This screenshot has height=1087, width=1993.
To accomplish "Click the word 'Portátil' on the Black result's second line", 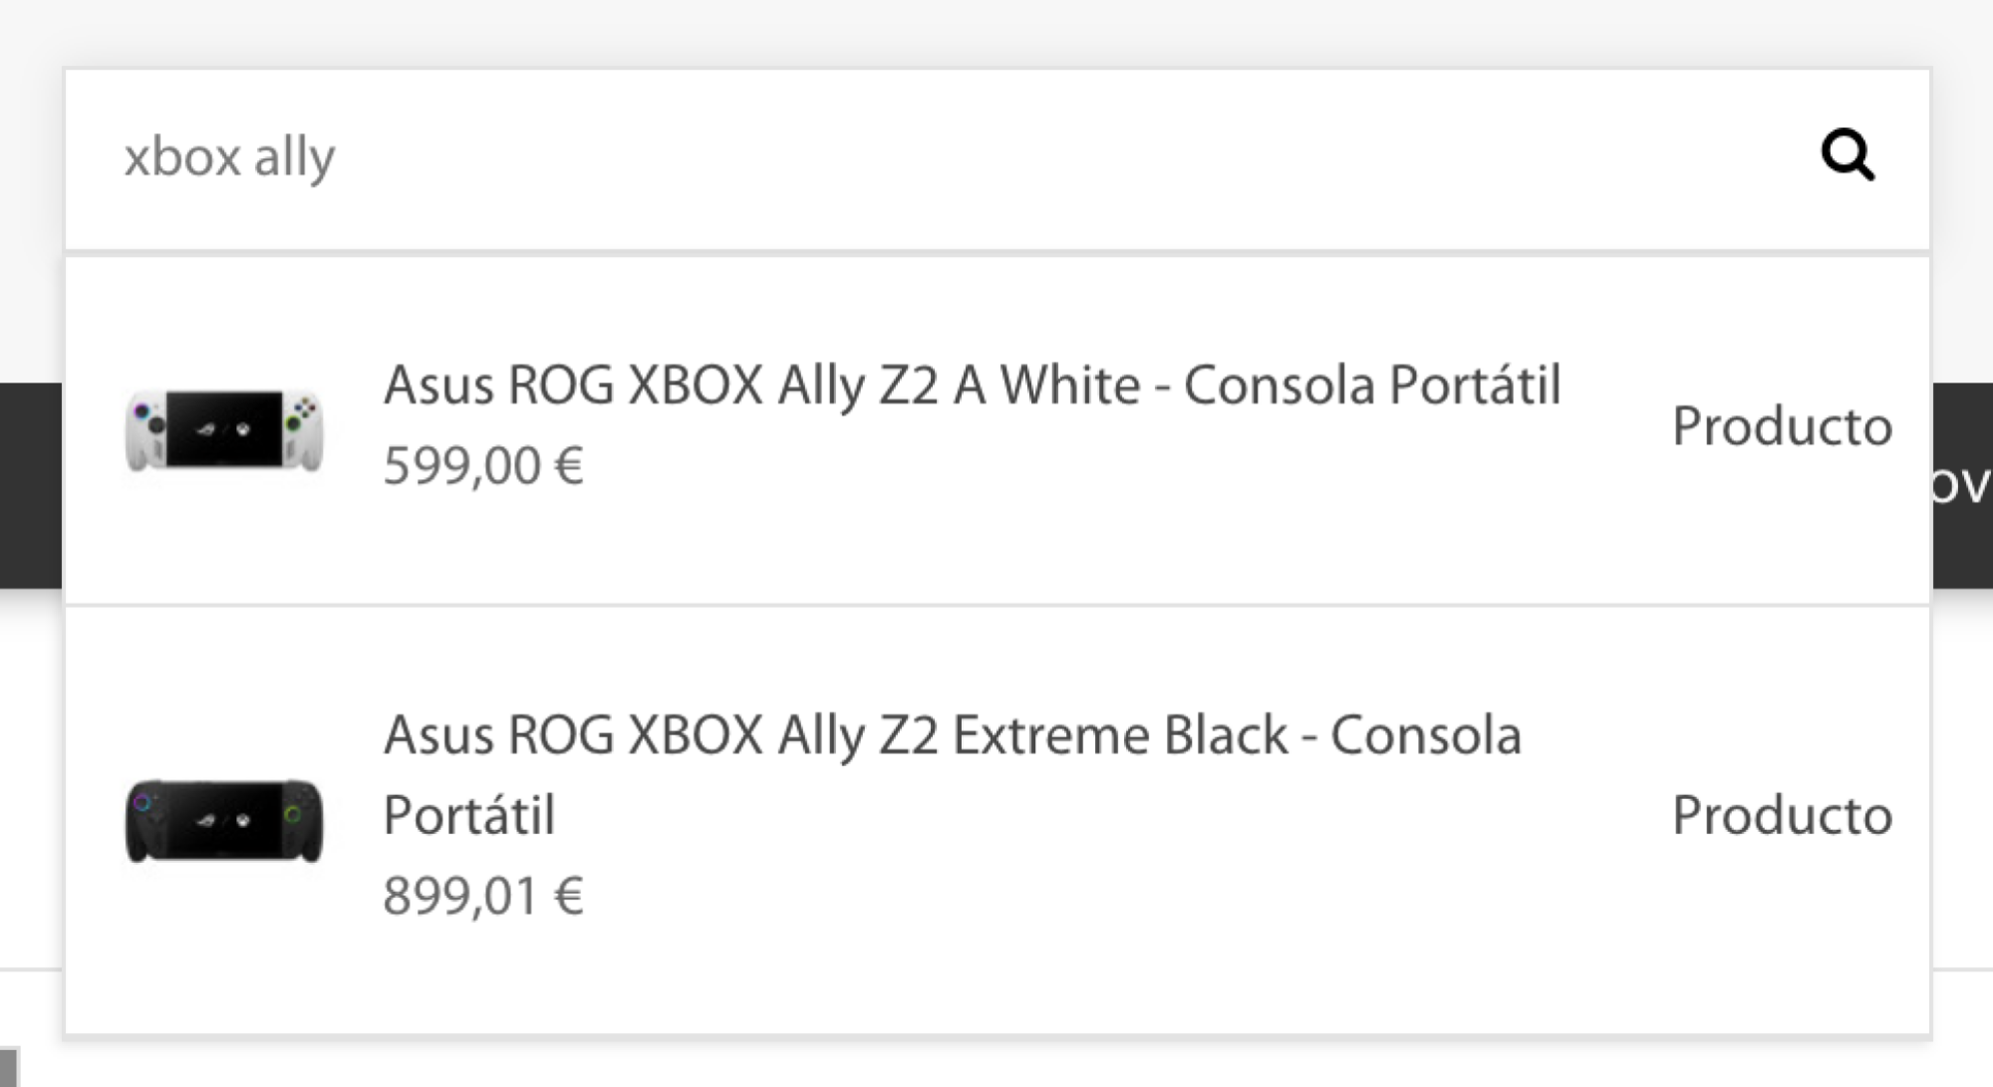I will coord(469,815).
